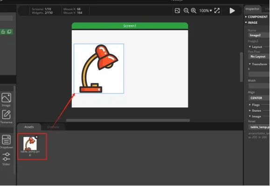Image resolution: width=270 pixels, height=186 pixels.
Task: Start the simulator with Play button
Action: tap(232, 11)
